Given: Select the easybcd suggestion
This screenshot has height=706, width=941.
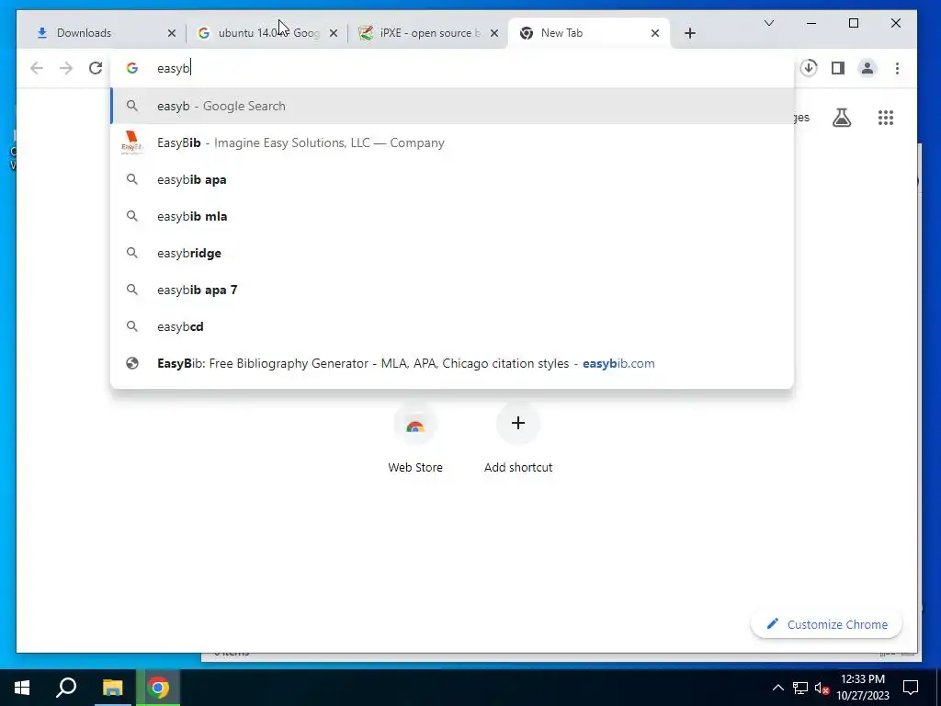Looking at the screenshot, I should coord(452,326).
